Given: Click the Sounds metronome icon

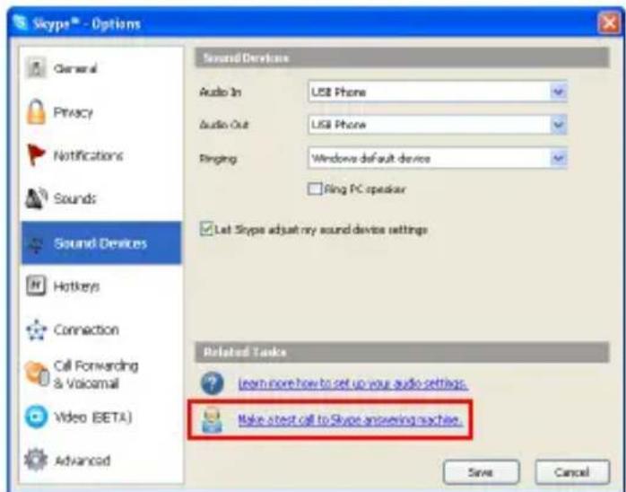Looking at the screenshot, I should pyautogui.click(x=37, y=198).
